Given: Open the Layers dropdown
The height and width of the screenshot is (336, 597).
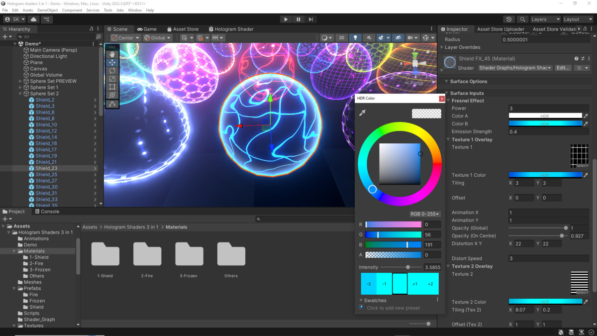Looking at the screenshot, I should pos(545,19).
